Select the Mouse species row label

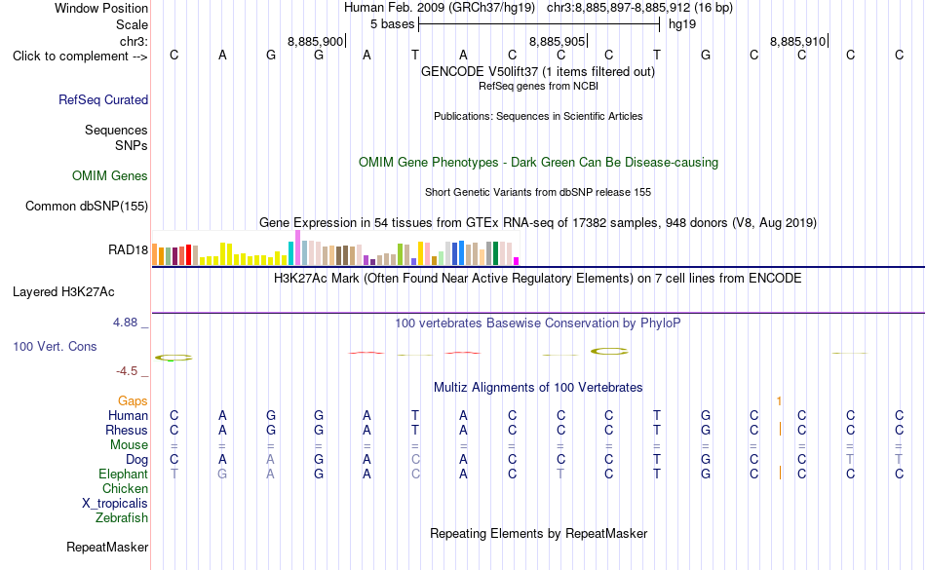pyautogui.click(x=129, y=445)
